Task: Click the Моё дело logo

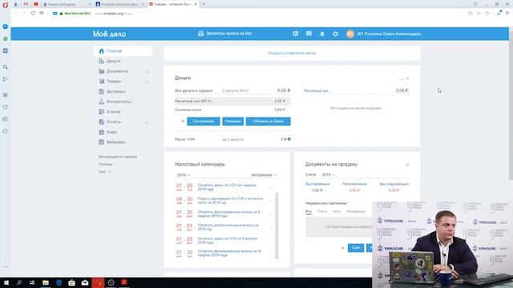Action: pos(109,34)
